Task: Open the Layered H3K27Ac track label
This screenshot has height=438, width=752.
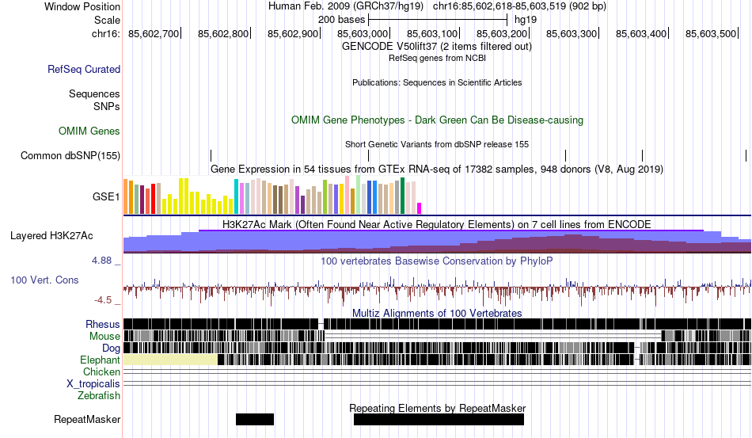Action: (51, 235)
